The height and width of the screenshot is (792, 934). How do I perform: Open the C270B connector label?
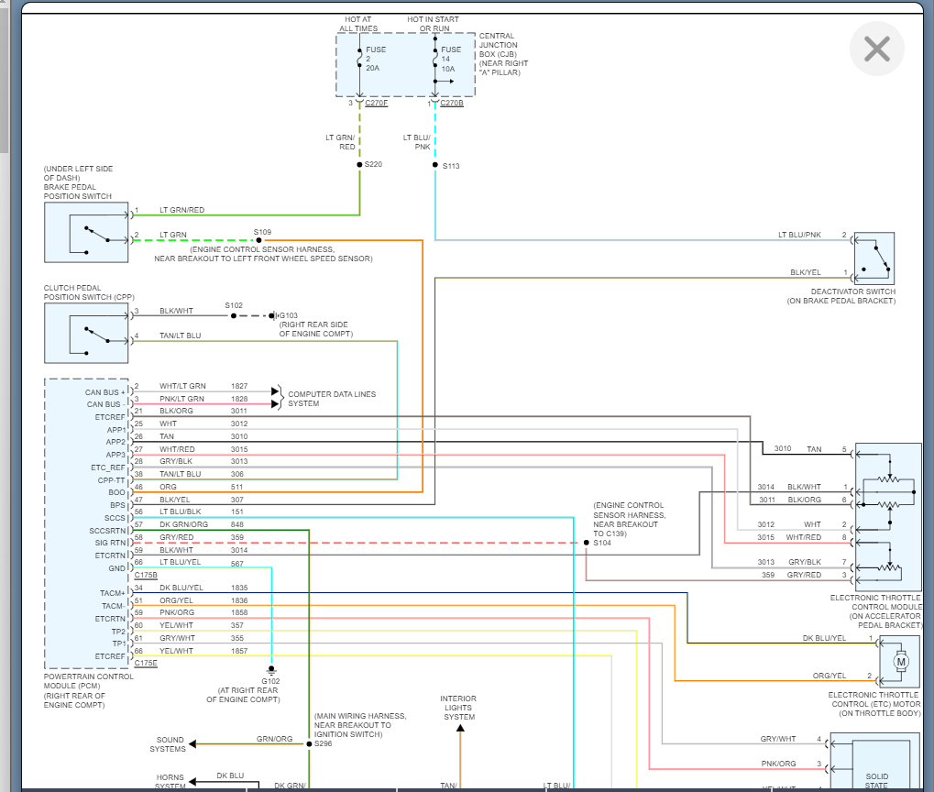452,104
